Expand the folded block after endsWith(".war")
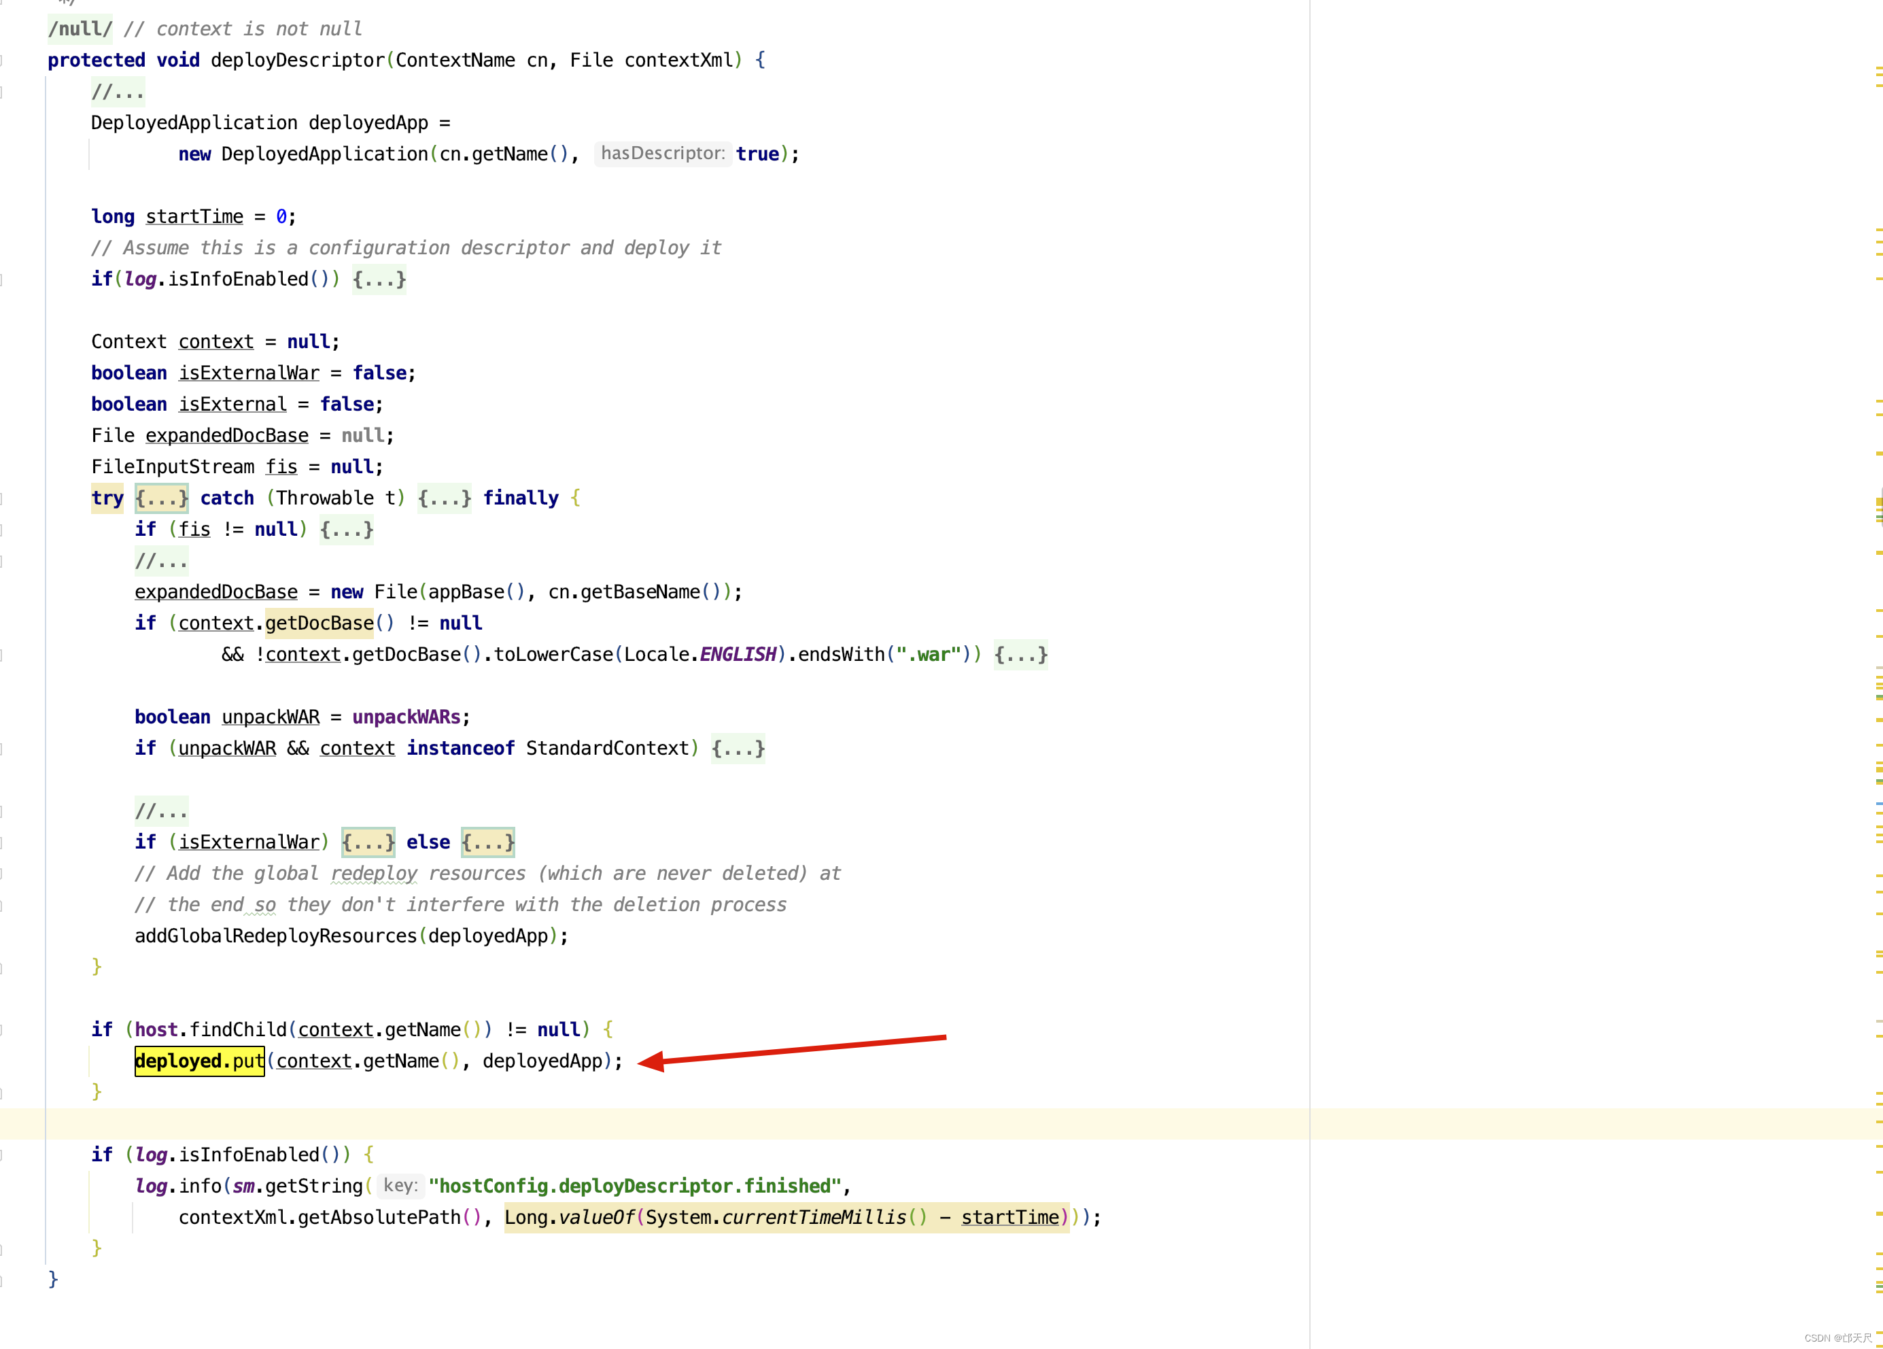The width and height of the screenshot is (1883, 1349). [1020, 655]
